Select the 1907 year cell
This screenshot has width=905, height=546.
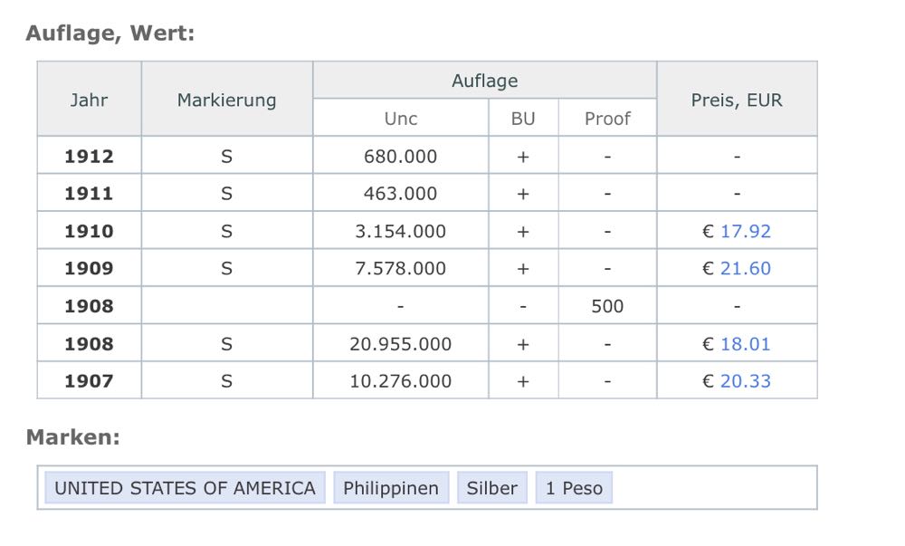click(x=89, y=381)
